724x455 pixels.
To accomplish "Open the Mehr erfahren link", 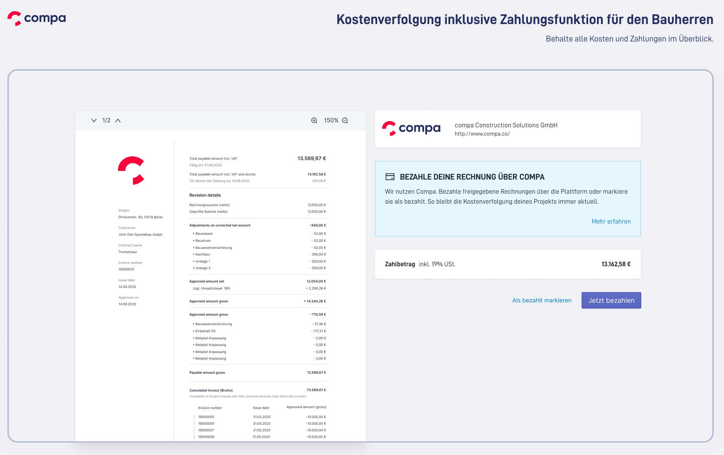I will click(611, 221).
